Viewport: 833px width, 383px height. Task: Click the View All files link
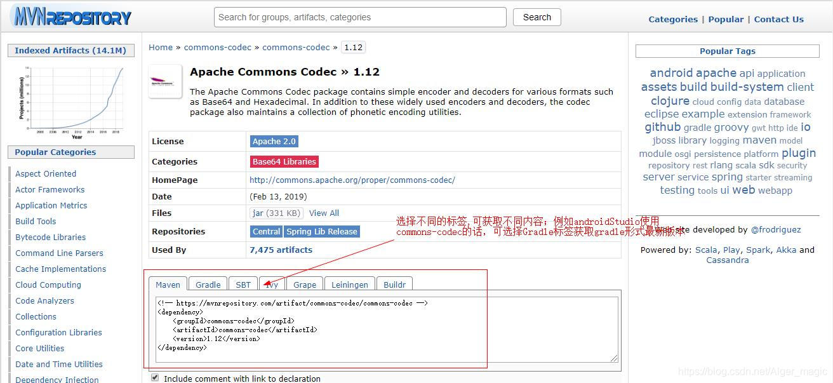tap(324, 213)
